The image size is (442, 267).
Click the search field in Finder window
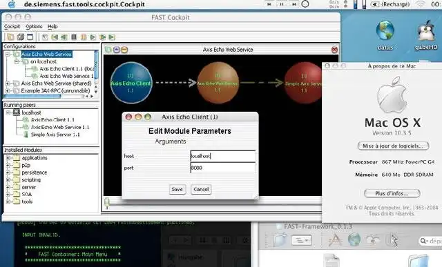pyautogui.click(x=430, y=241)
